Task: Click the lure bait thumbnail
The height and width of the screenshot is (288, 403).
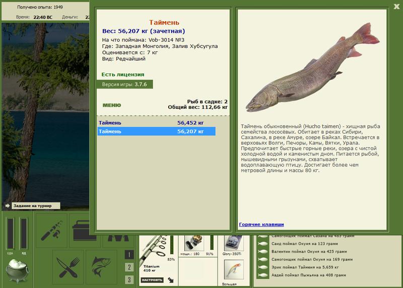Action: tap(234, 270)
